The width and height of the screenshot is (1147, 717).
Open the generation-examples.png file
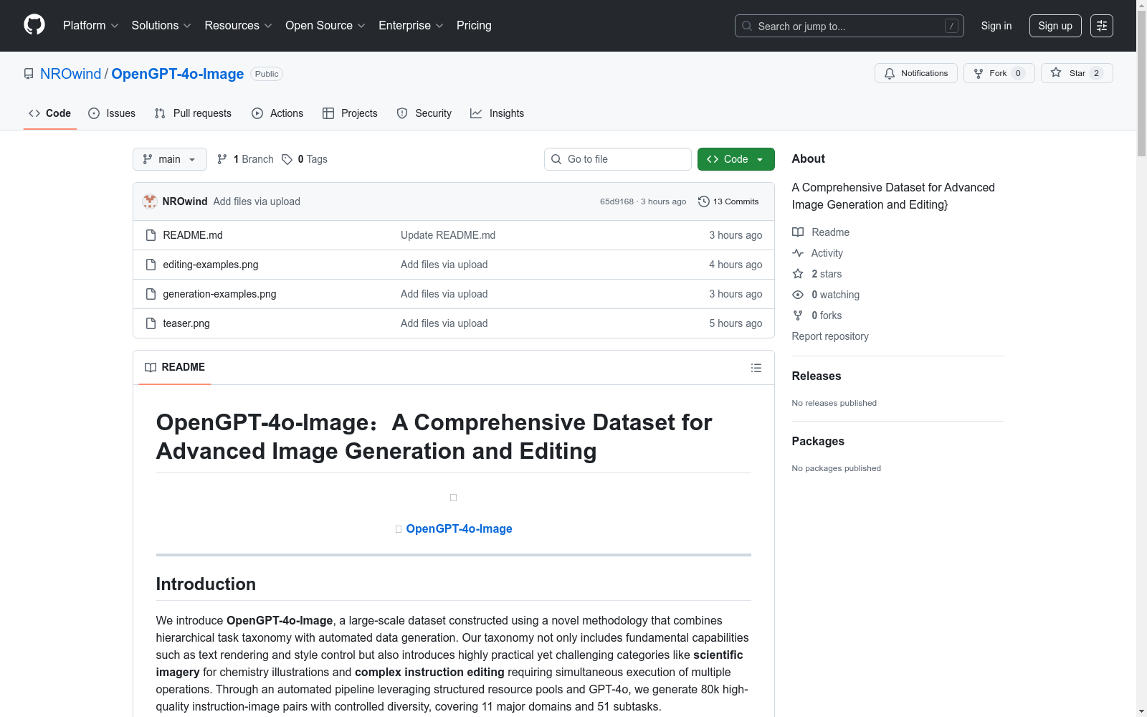coord(219,294)
